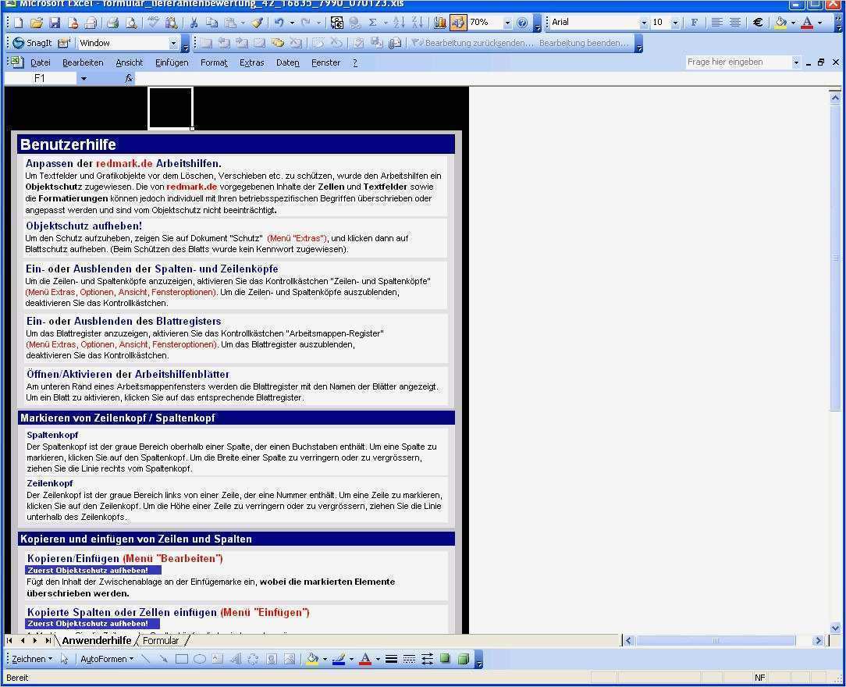Open shadow style options
The image size is (846, 687).
coord(445,659)
